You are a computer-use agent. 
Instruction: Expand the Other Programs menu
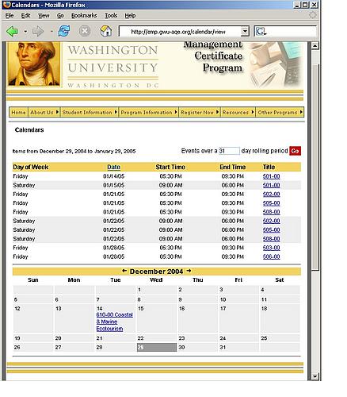point(280,112)
